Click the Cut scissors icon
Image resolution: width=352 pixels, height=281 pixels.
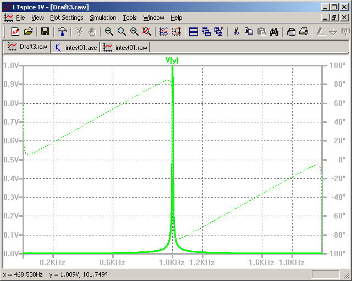(236, 32)
